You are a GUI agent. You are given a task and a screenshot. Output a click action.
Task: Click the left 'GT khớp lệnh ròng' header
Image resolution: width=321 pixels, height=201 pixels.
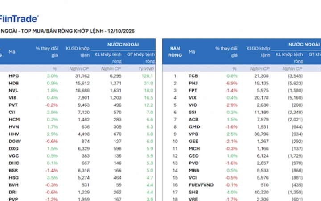click(x=141, y=58)
